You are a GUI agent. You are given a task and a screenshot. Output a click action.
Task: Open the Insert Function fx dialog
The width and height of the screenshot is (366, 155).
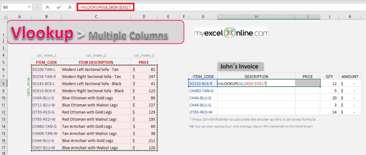coord(70,7)
